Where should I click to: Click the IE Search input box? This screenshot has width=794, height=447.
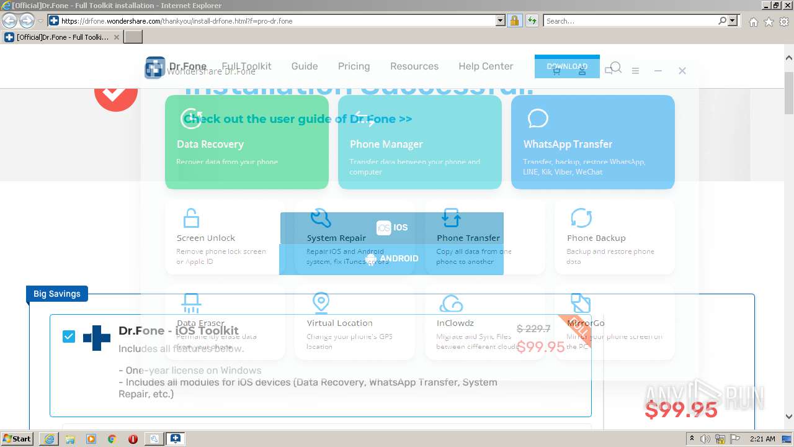630,20
